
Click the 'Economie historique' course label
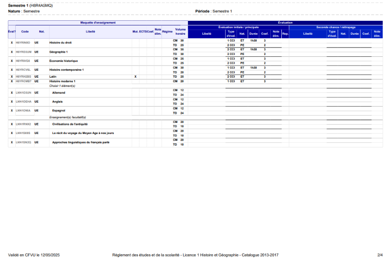click(x=63, y=61)
